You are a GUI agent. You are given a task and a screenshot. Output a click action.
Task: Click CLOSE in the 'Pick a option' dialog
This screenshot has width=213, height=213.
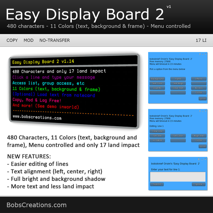[x=199, y=93]
